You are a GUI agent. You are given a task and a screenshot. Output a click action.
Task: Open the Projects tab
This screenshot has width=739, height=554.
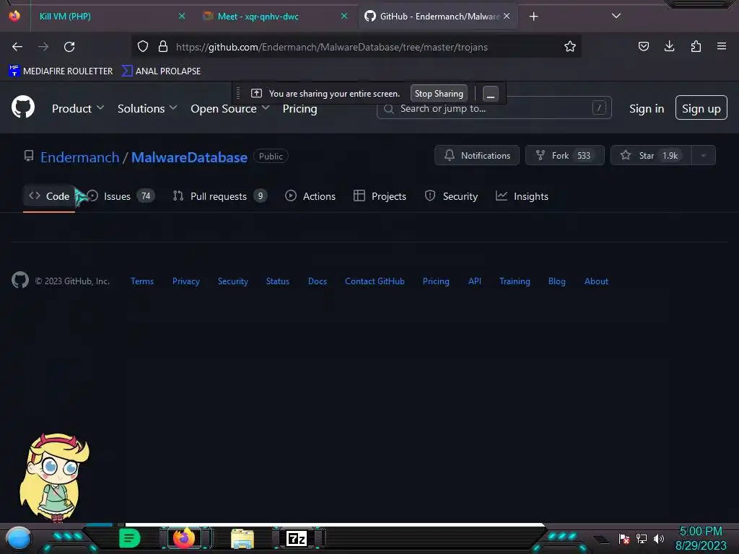click(380, 196)
